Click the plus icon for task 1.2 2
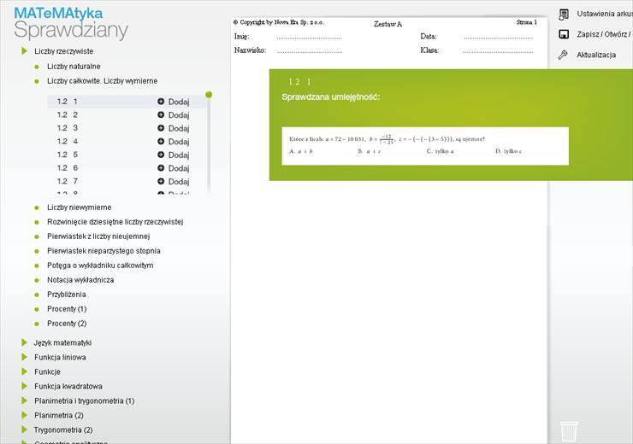Viewport: 633px width, 444px height. [x=161, y=114]
